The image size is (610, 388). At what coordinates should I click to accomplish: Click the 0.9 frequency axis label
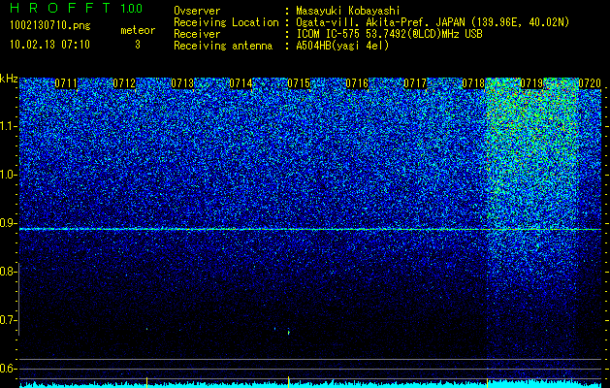point(8,223)
